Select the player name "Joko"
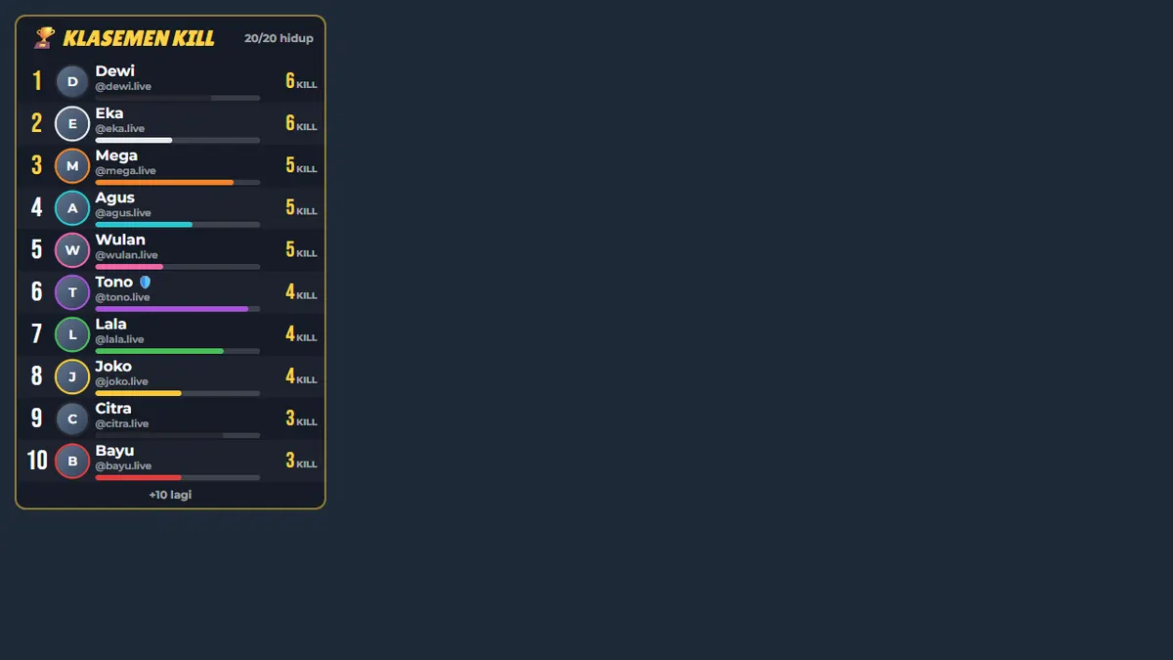The height and width of the screenshot is (660, 1173). tap(113, 366)
